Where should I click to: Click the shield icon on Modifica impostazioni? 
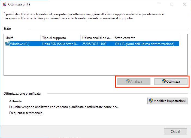[151, 101]
